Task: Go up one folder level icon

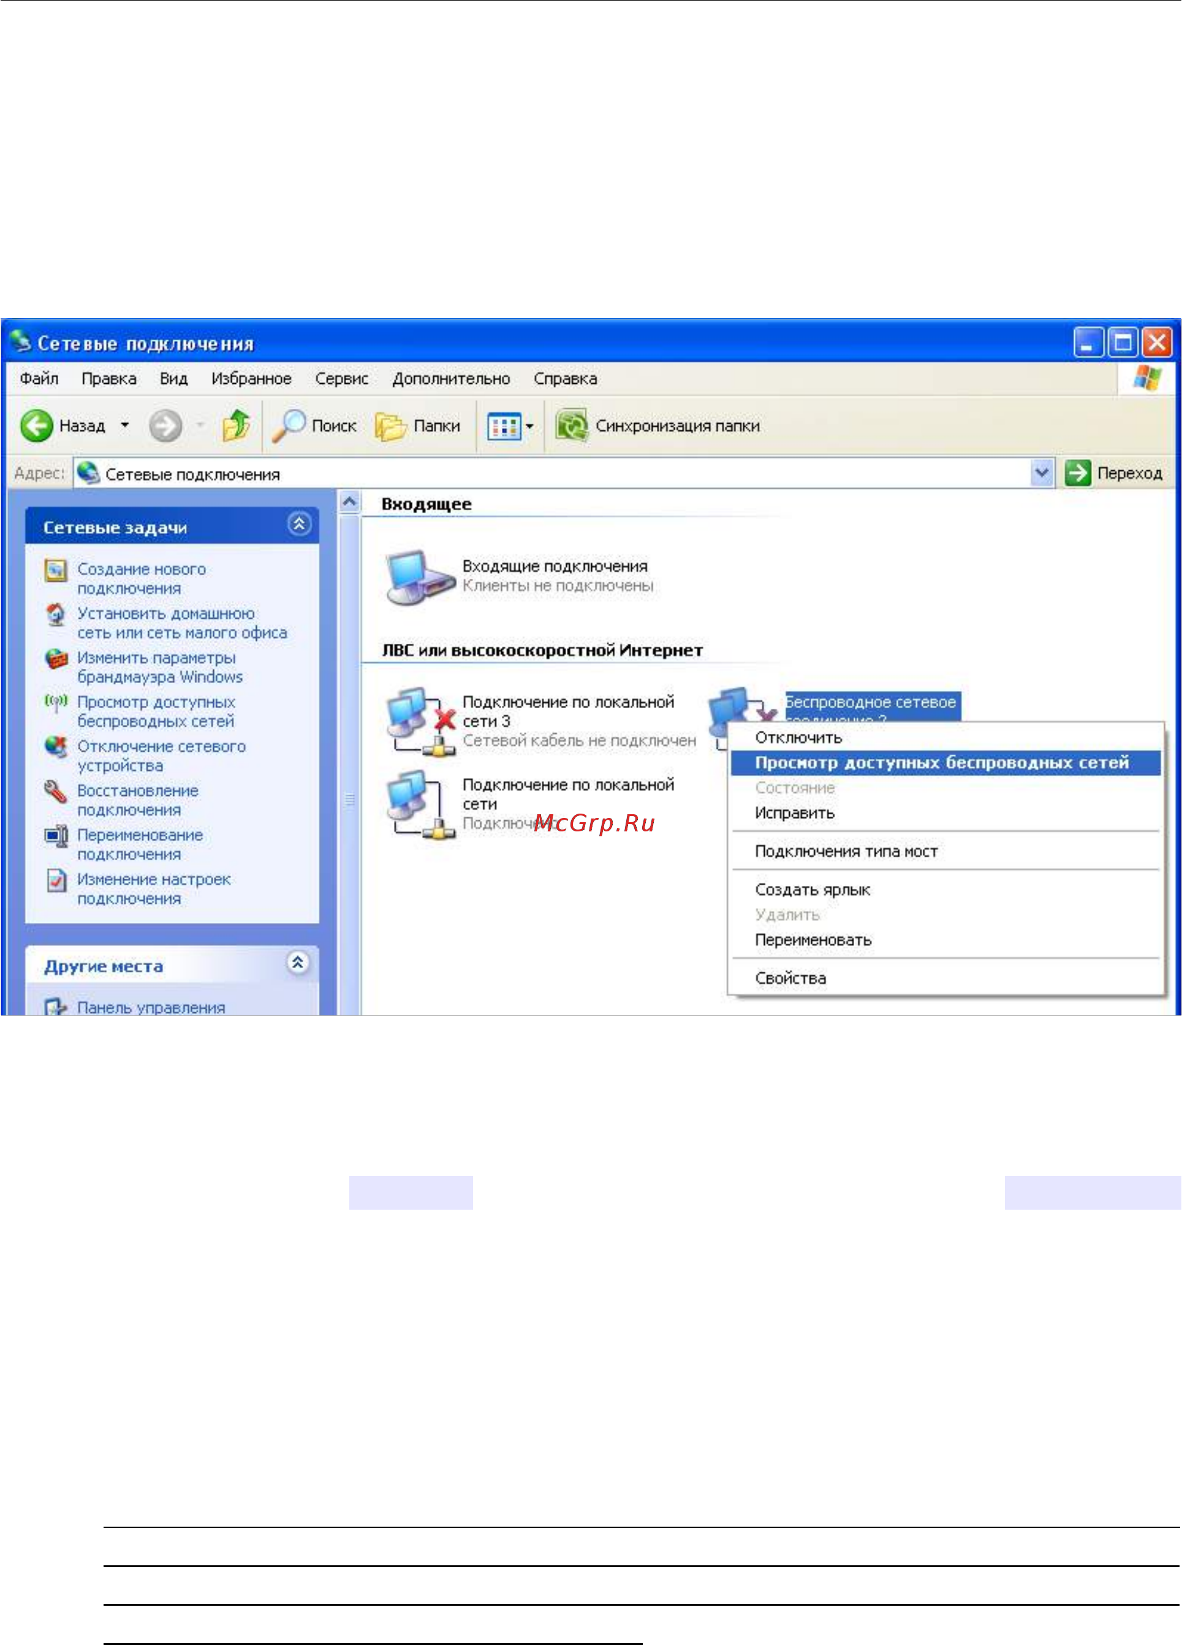Action: click(237, 425)
